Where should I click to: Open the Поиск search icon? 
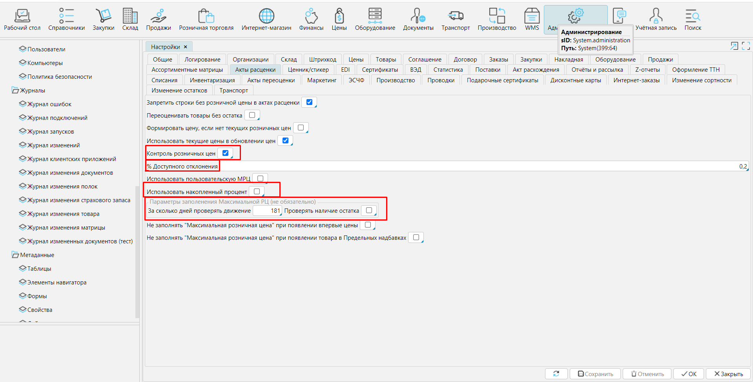pyautogui.click(x=693, y=16)
